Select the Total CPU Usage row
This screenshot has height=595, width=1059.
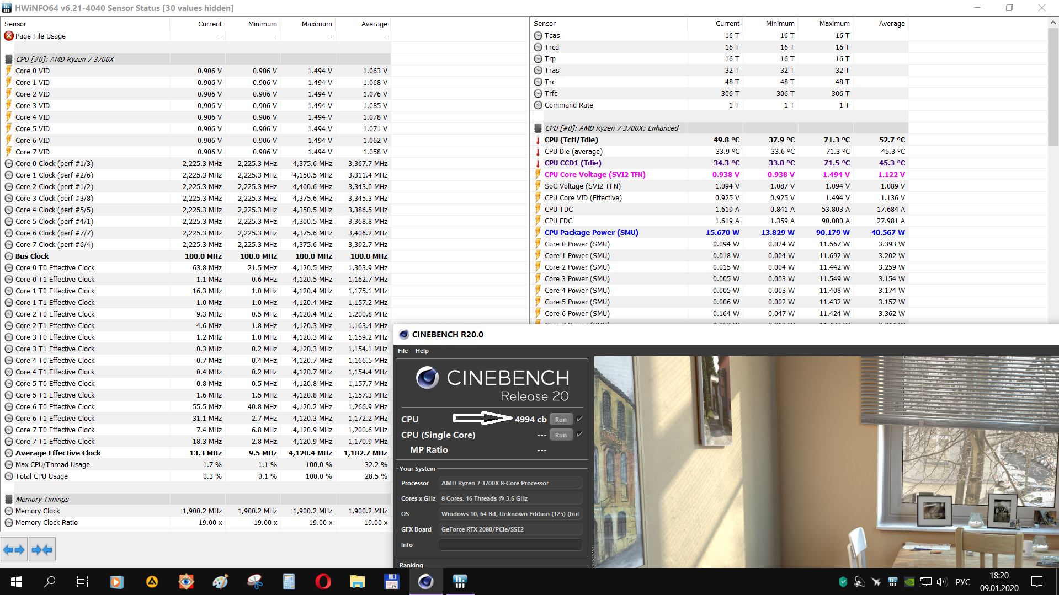pyautogui.click(x=196, y=476)
